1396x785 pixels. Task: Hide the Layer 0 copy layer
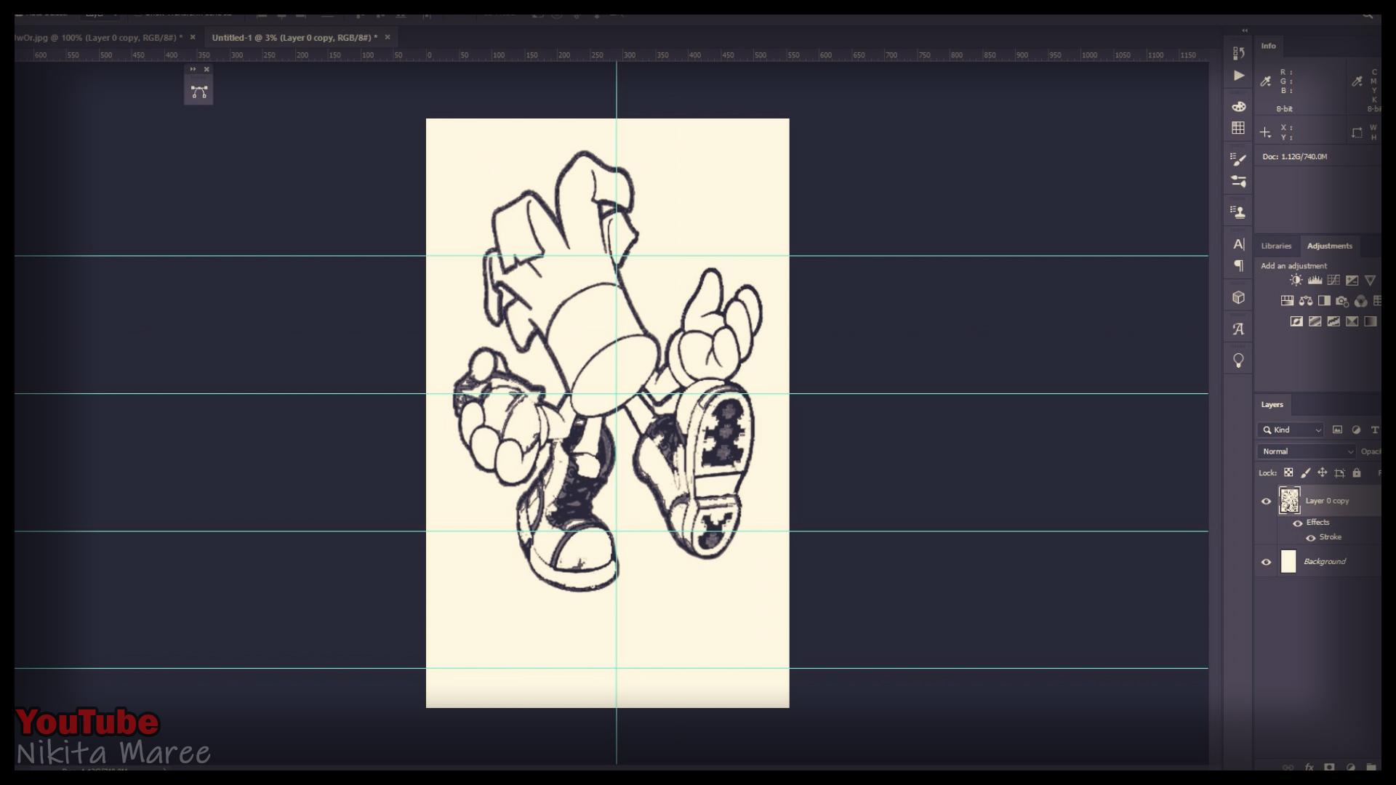point(1266,501)
